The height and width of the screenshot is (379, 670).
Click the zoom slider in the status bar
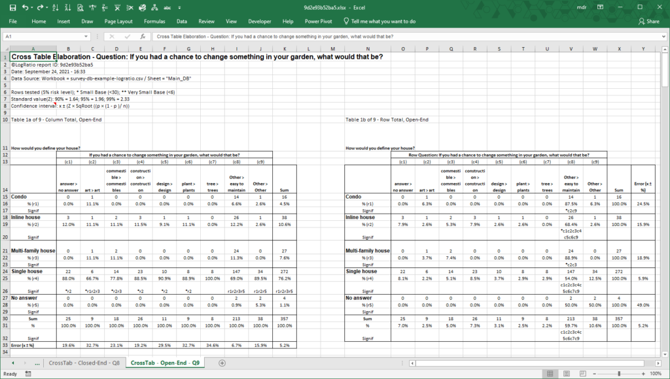619,374
